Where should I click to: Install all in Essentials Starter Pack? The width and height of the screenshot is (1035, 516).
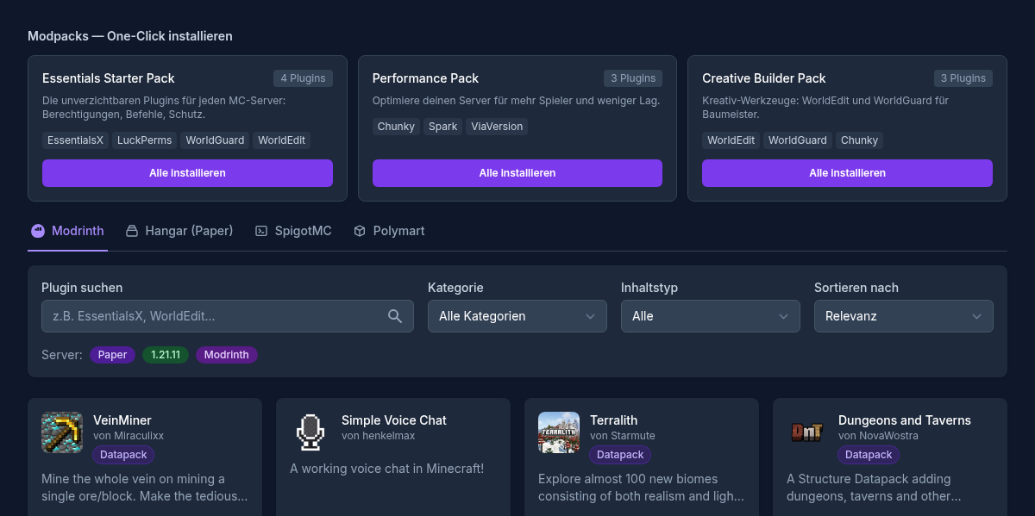187,173
